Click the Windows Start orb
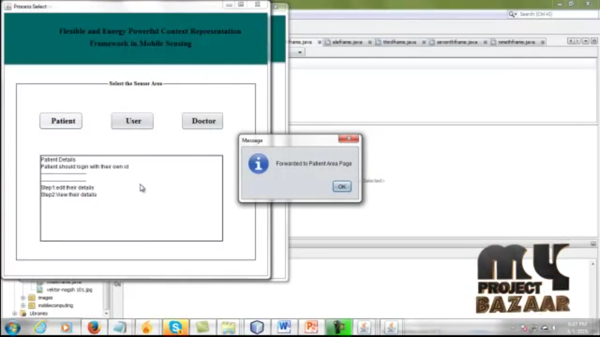The image size is (600, 337). click(x=12, y=328)
